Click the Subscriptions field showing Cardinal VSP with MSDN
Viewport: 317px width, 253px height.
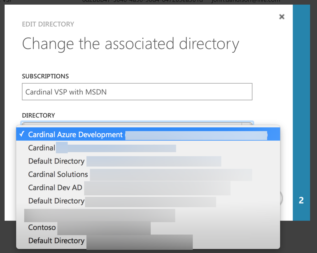click(137, 92)
